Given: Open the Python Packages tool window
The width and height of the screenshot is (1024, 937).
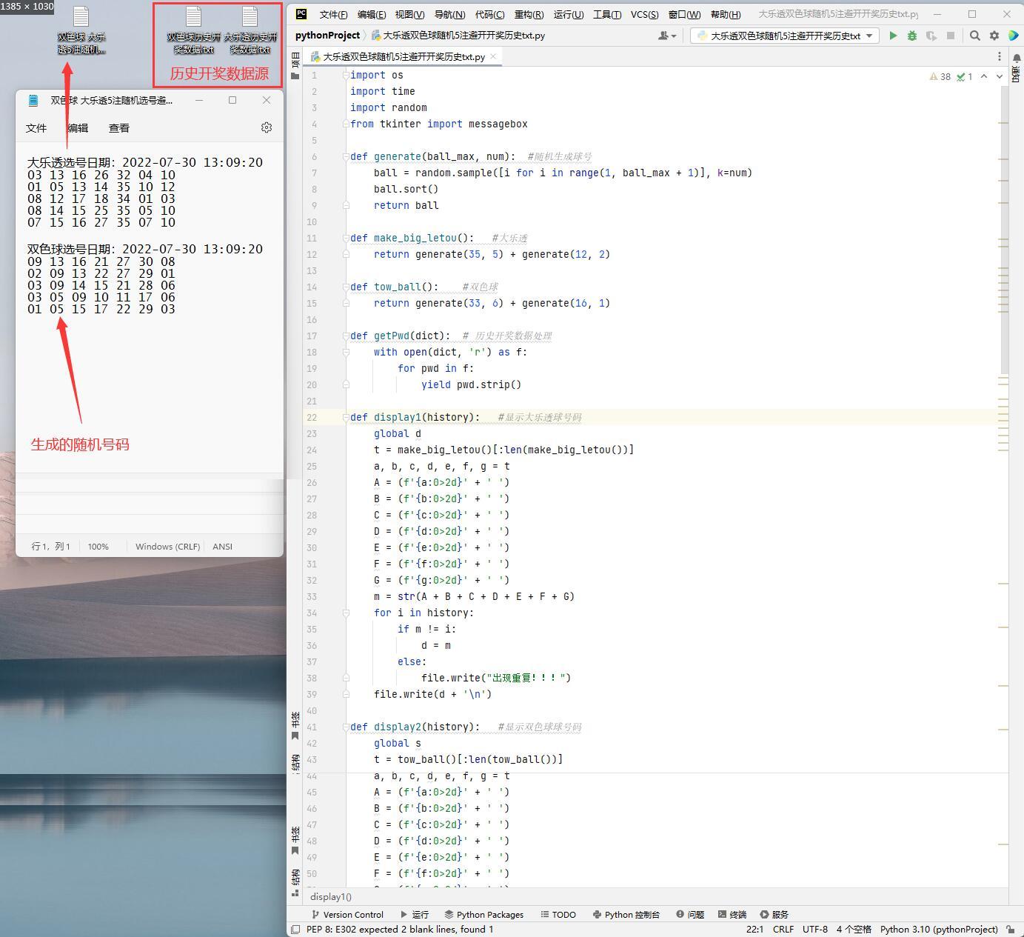Looking at the screenshot, I should click(x=484, y=914).
